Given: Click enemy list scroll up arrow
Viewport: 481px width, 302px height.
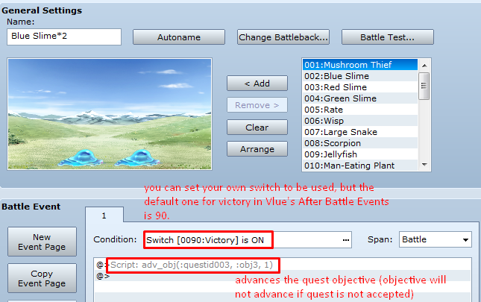Looking at the screenshot, I should tap(424, 66).
